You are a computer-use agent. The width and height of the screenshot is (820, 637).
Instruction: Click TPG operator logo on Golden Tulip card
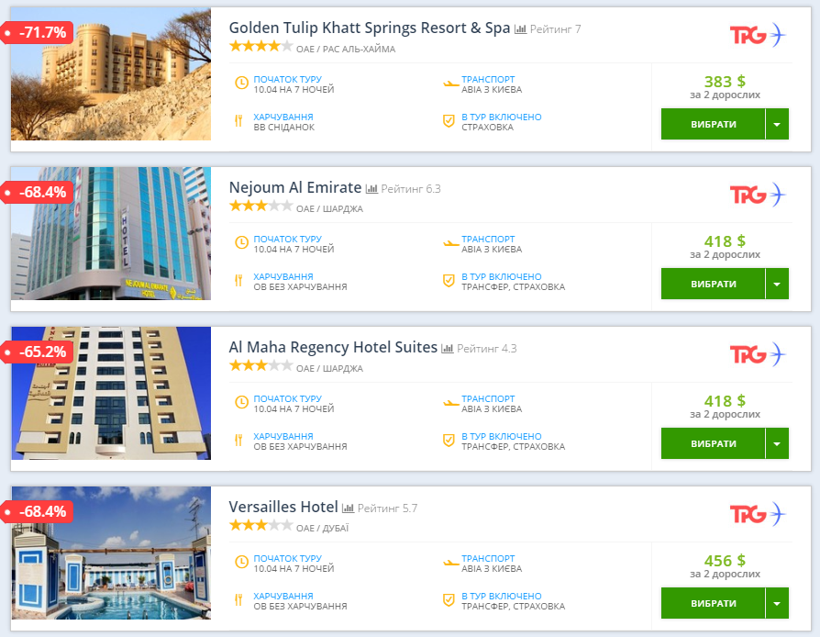click(x=758, y=35)
